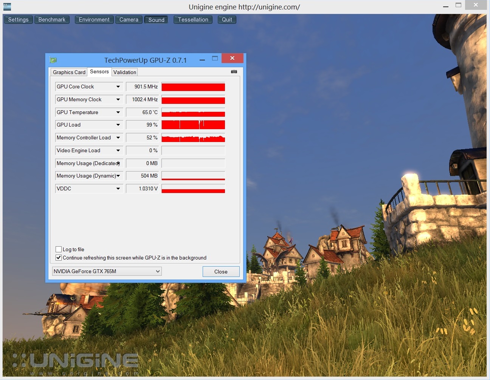The width and height of the screenshot is (490, 380).
Task: Open the VDDC sensor dropdown
Action: (x=118, y=189)
